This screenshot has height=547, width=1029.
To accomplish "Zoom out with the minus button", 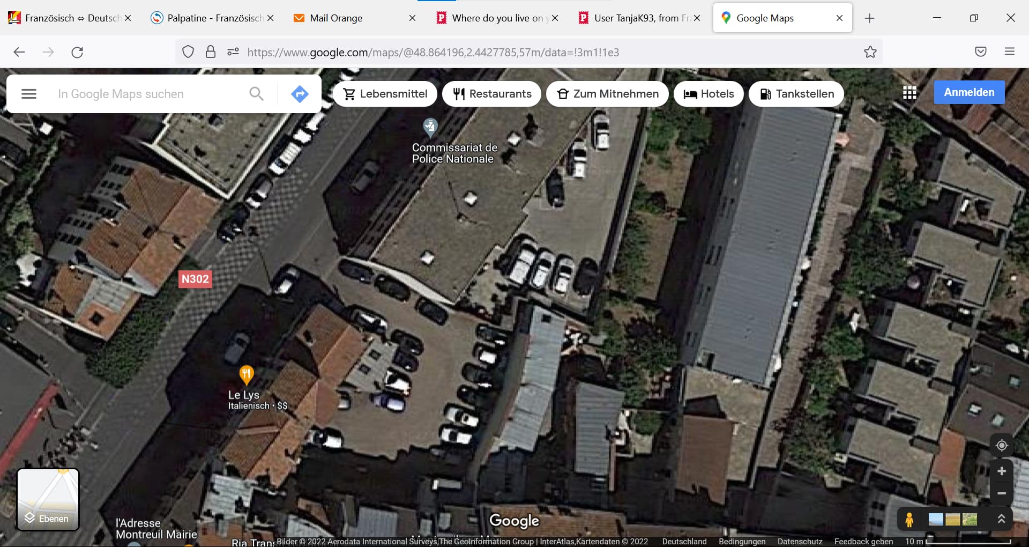I will 1002,493.
